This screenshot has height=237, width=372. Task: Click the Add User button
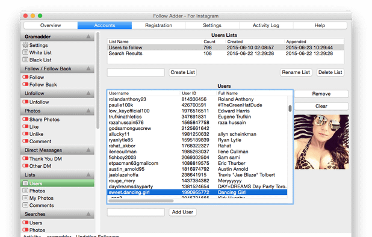tap(182, 212)
